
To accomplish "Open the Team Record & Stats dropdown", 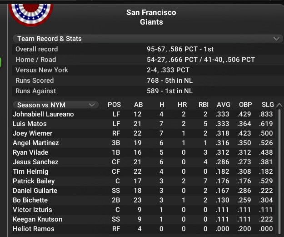I will point(147,39).
